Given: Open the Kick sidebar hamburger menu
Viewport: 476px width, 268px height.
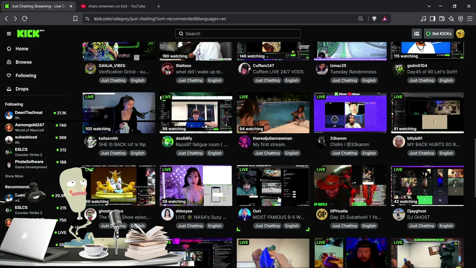Looking at the screenshot, I should 9,33.
